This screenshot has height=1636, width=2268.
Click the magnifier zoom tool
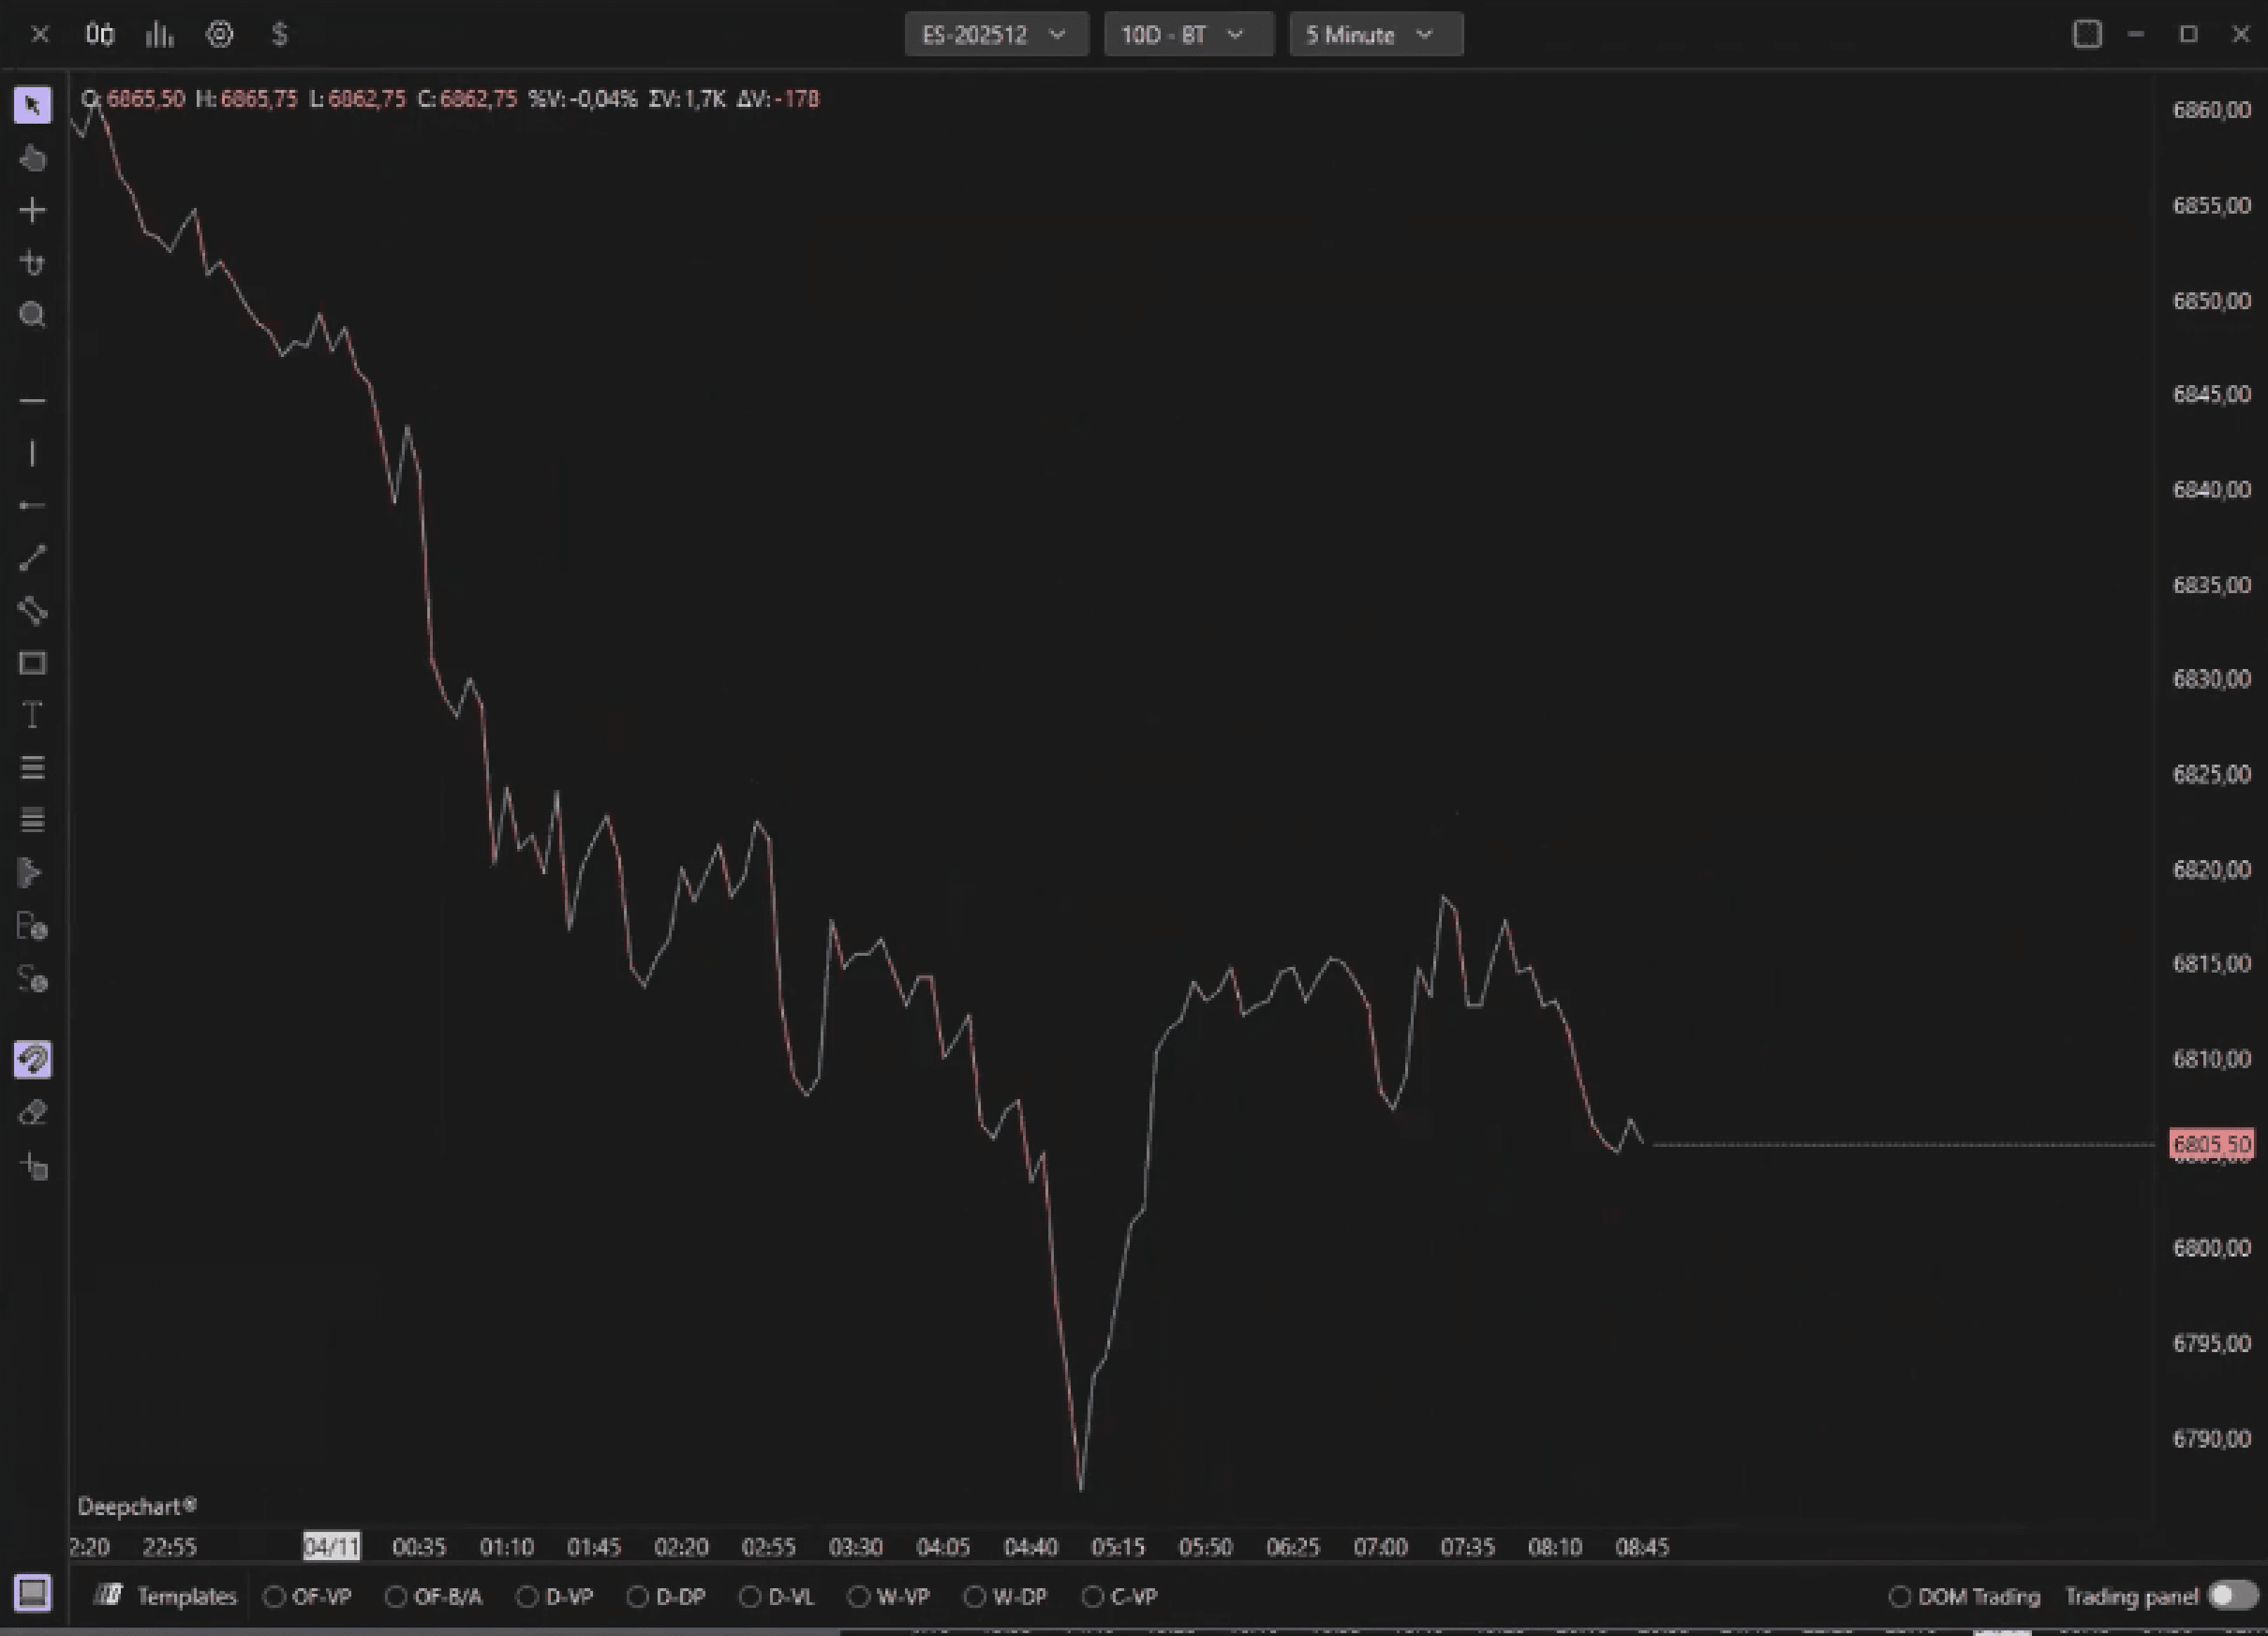(x=32, y=316)
